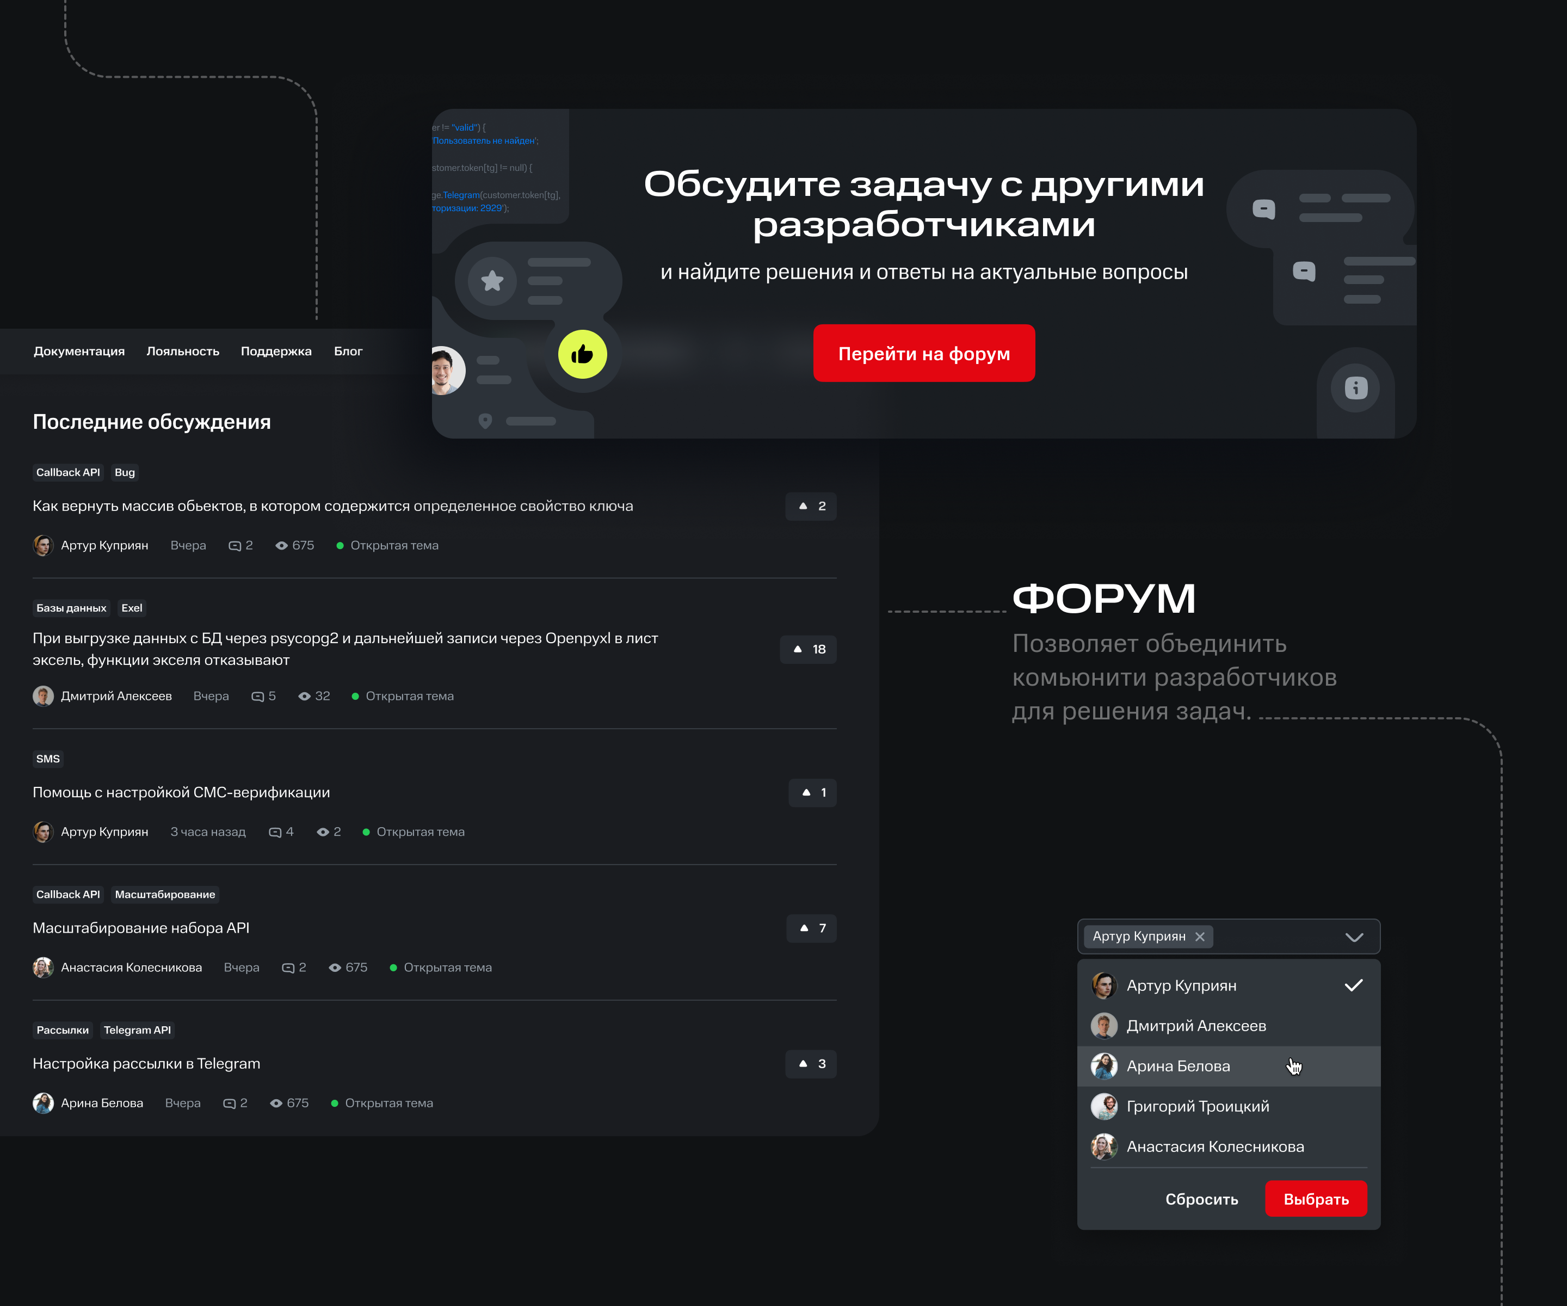Viewport: 1567px width, 1306px height.
Task: Click the info icon in banner corner
Action: [1356, 387]
